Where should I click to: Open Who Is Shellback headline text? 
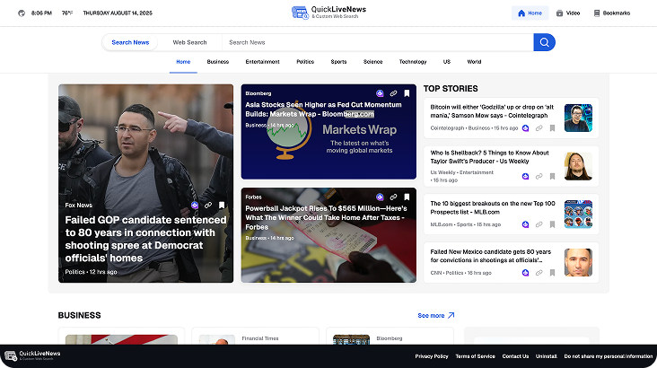tap(489, 157)
